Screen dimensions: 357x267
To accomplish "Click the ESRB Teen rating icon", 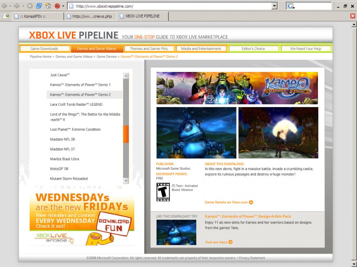I will (163, 192).
